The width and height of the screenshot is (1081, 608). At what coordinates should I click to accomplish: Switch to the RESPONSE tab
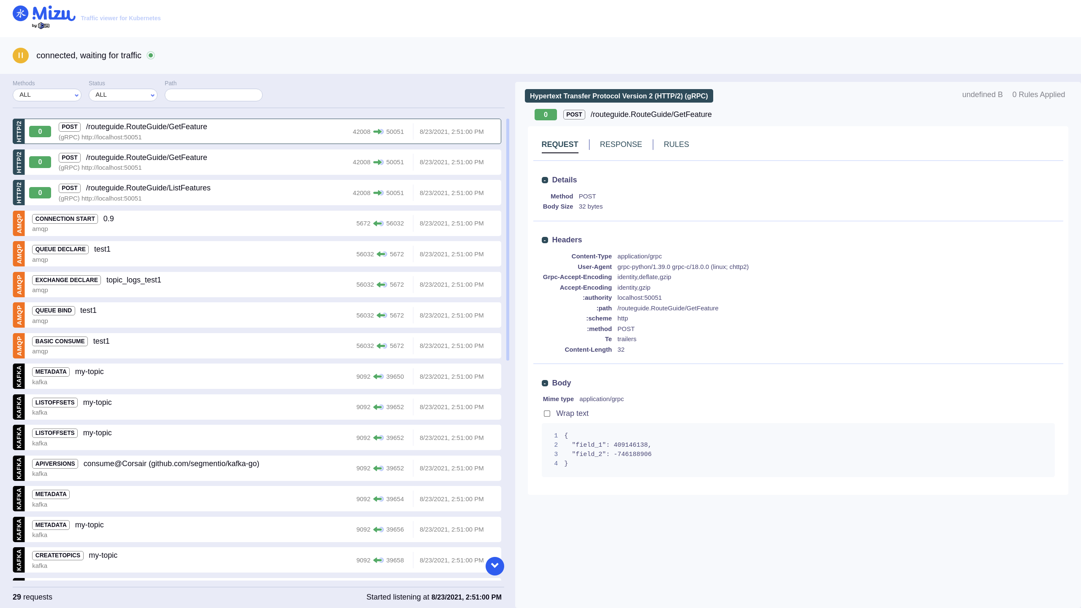(621, 144)
